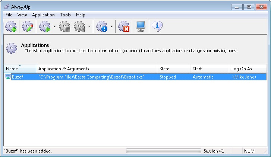Close the AlwaysUp window
This screenshot has width=271, height=157.
[261, 7]
